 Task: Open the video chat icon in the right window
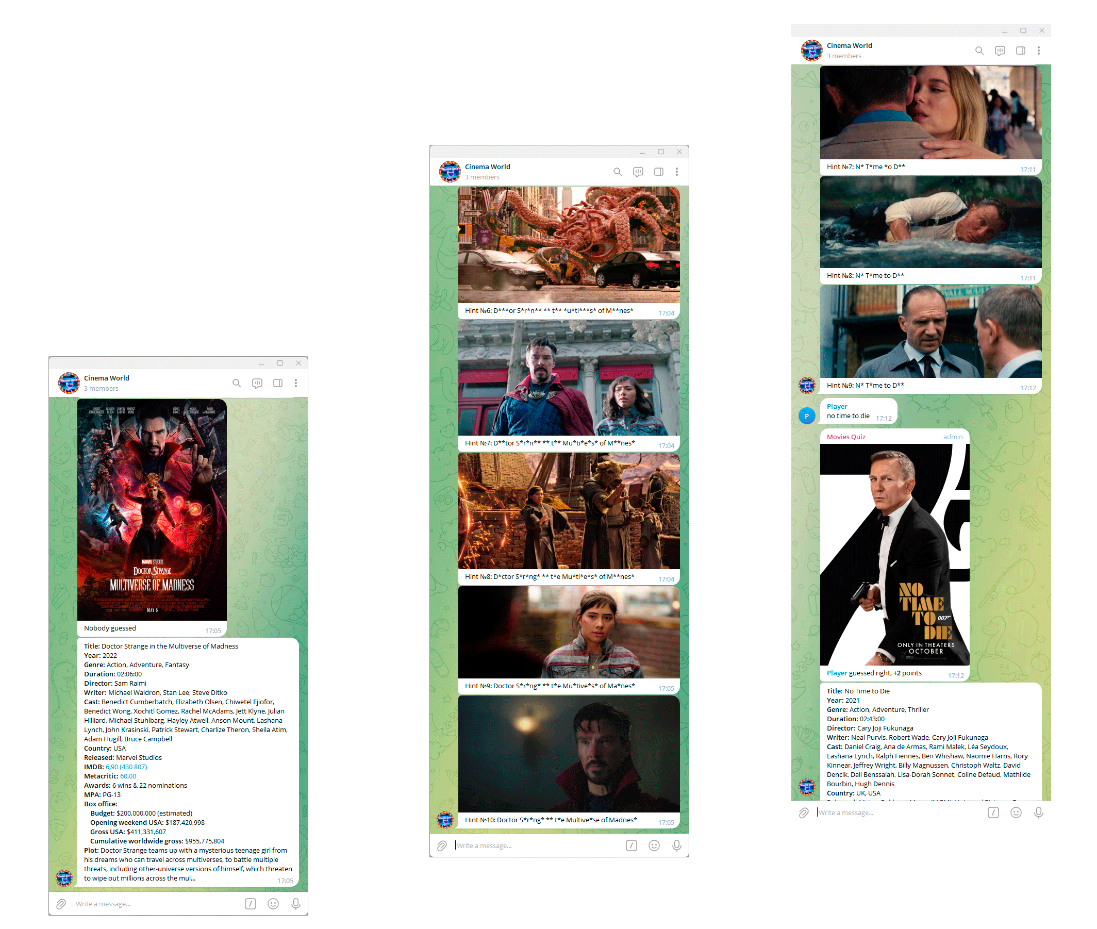(1000, 51)
